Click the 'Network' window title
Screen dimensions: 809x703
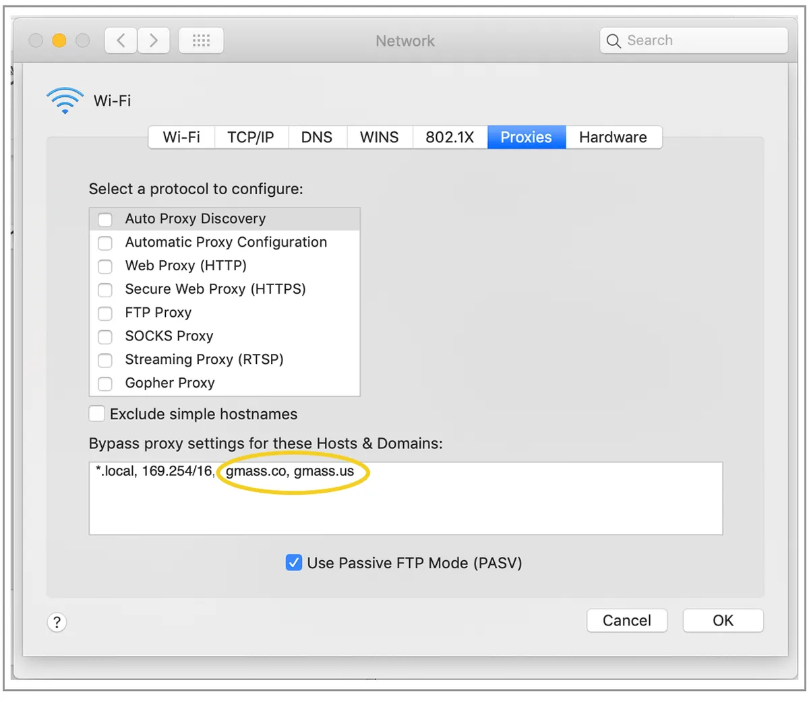[x=405, y=41]
